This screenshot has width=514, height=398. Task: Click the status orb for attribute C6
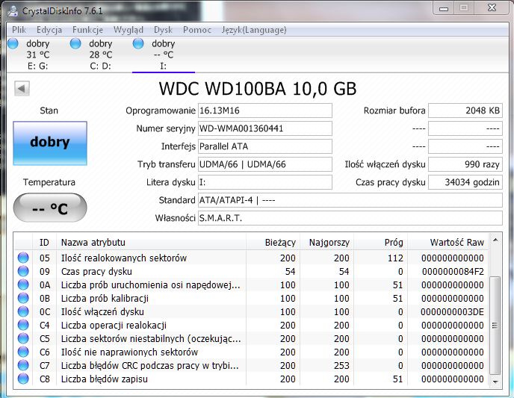(x=23, y=352)
